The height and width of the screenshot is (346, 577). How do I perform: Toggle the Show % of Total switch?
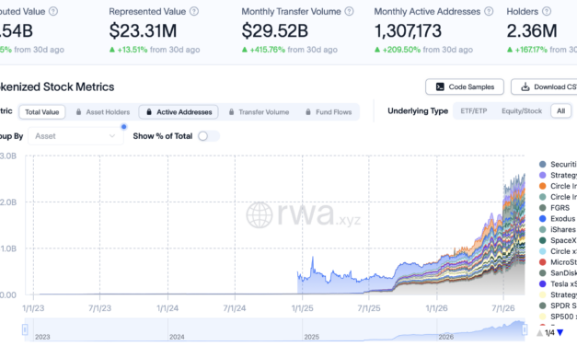(x=208, y=136)
